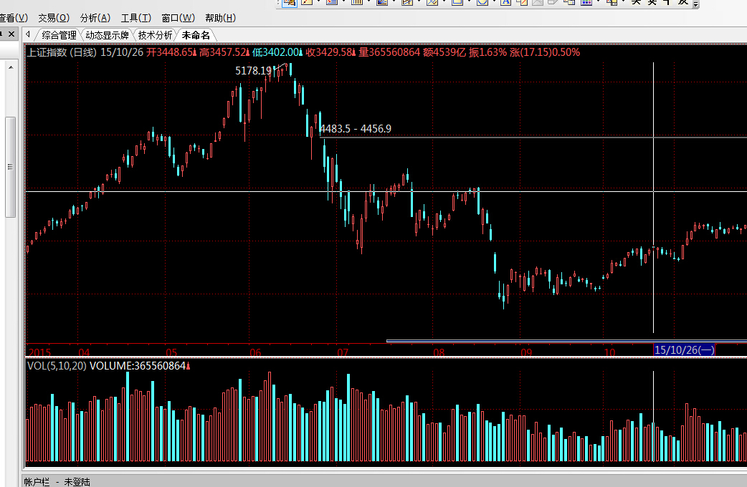Click the 15/10/26(一) date marker
The image size is (747, 487).
684,350
